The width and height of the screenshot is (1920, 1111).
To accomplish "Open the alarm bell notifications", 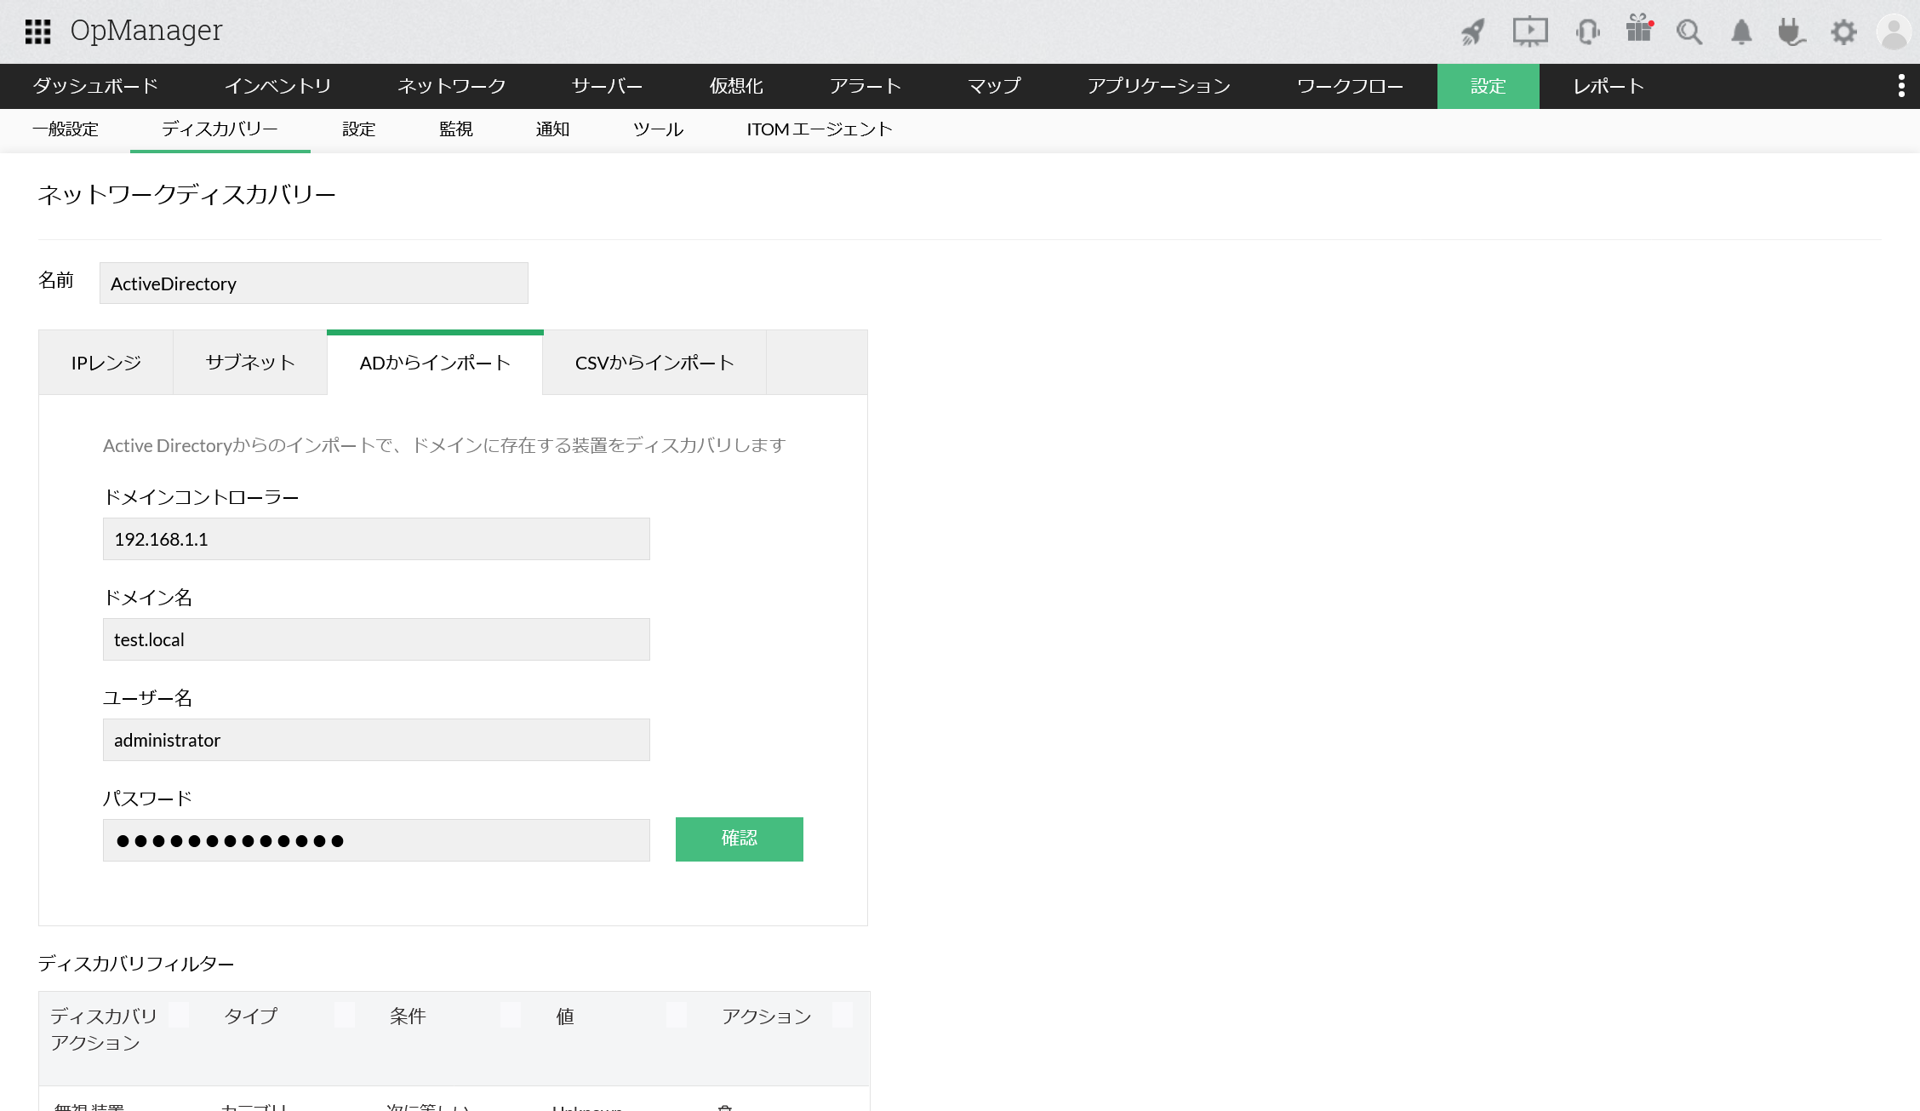I will pyautogui.click(x=1741, y=32).
